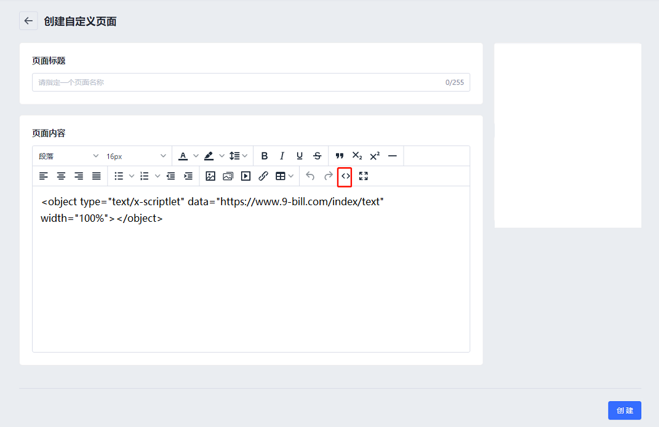Viewport: 659px width, 427px height.
Task: Insert a hyperlink into content
Action: click(x=263, y=176)
